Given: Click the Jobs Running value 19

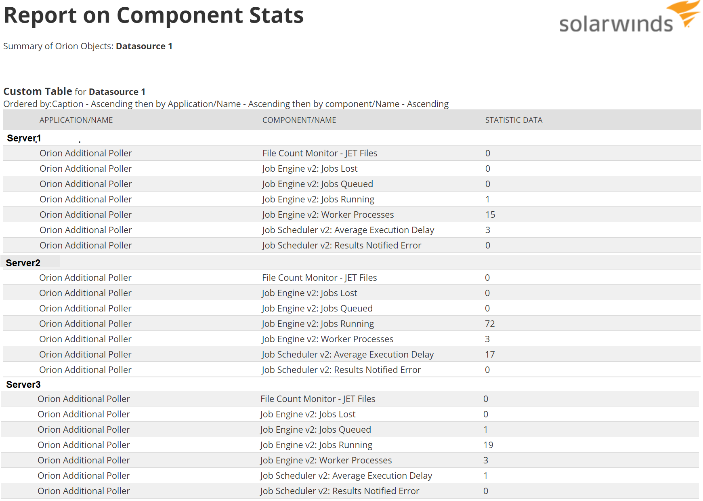Looking at the screenshot, I should click(488, 445).
